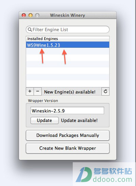Remove selected engine with minus button
Image resolution: width=136 pixels, height=186 pixels.
pyautogui.click(x=38, y=91)
